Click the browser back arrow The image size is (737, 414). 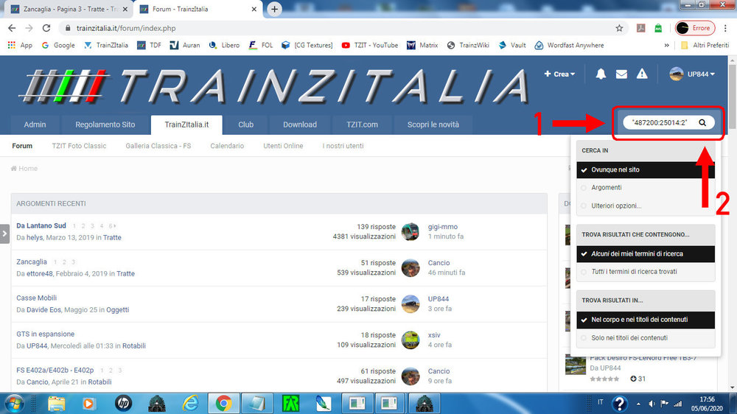12,28
